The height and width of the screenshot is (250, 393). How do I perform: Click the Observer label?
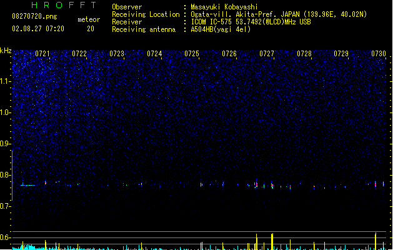click(x=127, y=7)
